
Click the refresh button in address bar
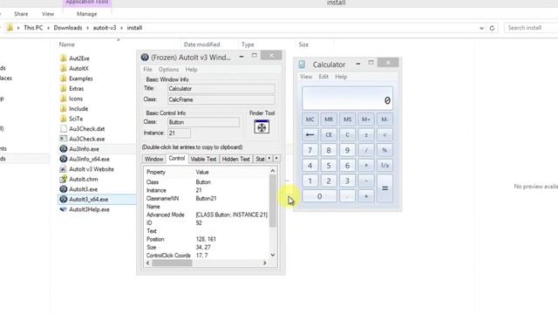(x=492, y=28)
